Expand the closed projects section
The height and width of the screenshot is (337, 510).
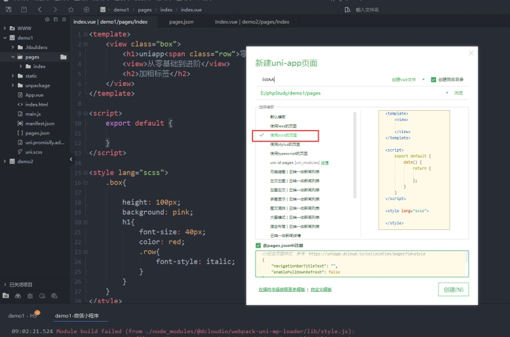[4, 285]
